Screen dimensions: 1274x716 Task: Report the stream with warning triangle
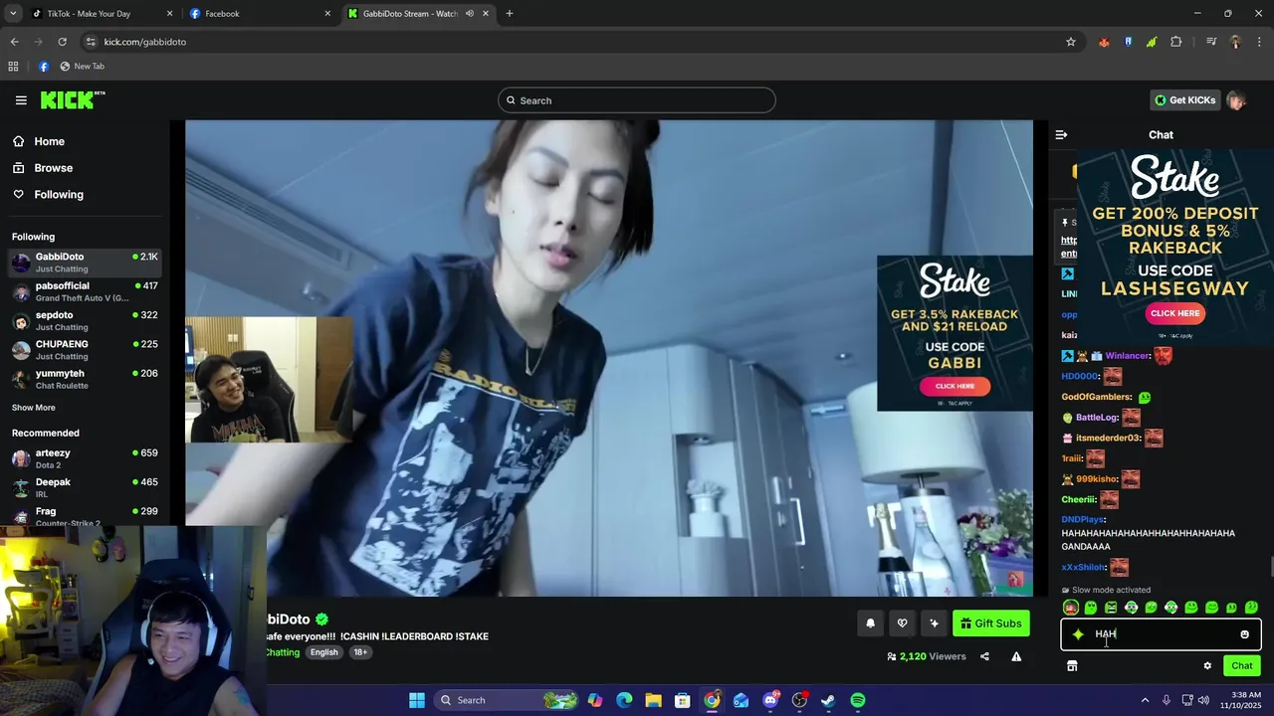pyautogui.click(x=1016, y=656)
